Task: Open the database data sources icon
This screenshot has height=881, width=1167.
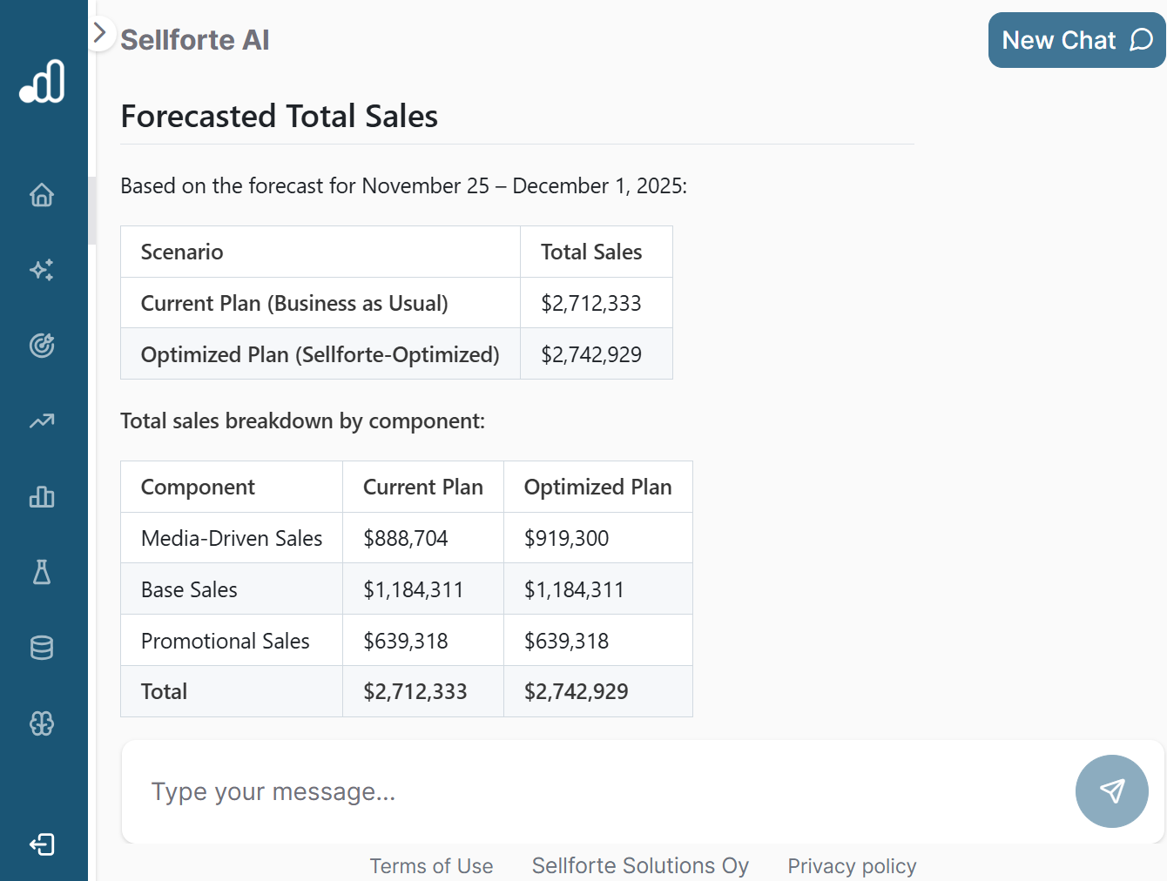Action: [41, 648]
